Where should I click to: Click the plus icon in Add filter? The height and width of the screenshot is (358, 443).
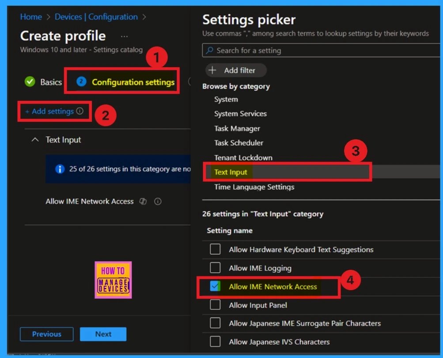212,70
